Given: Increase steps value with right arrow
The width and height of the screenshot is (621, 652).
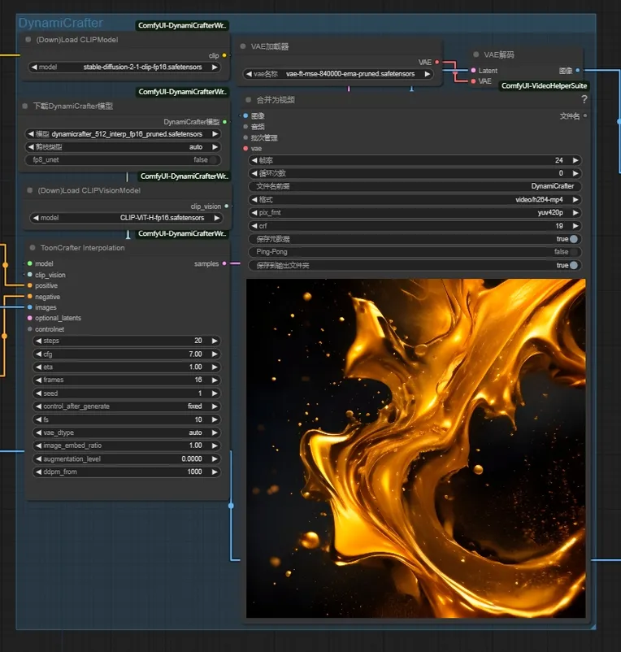Looking at the screenshot, I should coord(215,341).
